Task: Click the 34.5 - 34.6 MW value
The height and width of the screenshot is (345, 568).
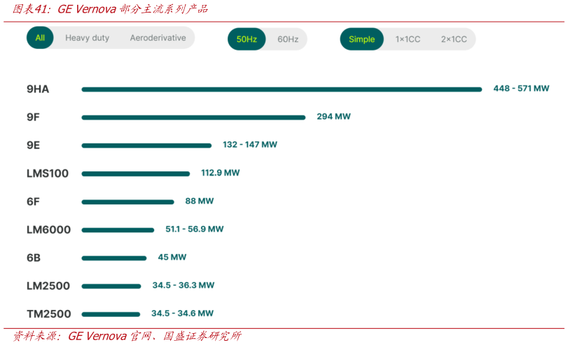Action: 182,313
